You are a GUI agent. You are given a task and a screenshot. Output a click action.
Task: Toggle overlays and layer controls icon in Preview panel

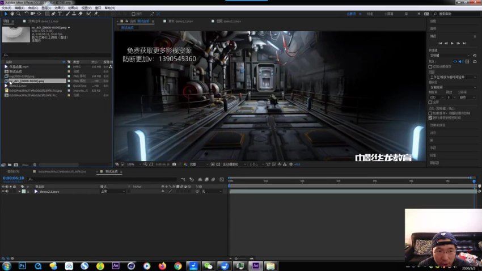coord(467,62)
